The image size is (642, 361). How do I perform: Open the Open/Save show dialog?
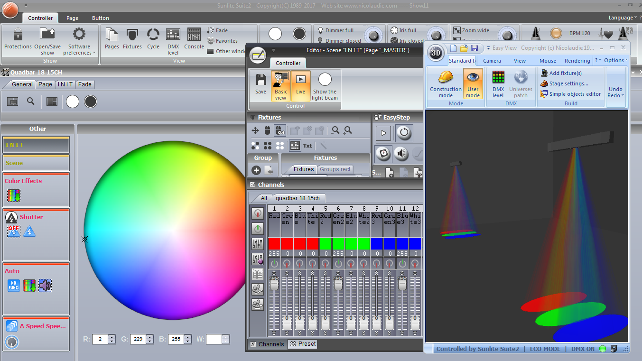tap(47, 41)
